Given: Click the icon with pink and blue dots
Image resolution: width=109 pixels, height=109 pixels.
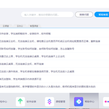Looking at the screenshot, I should click(106, 102).
